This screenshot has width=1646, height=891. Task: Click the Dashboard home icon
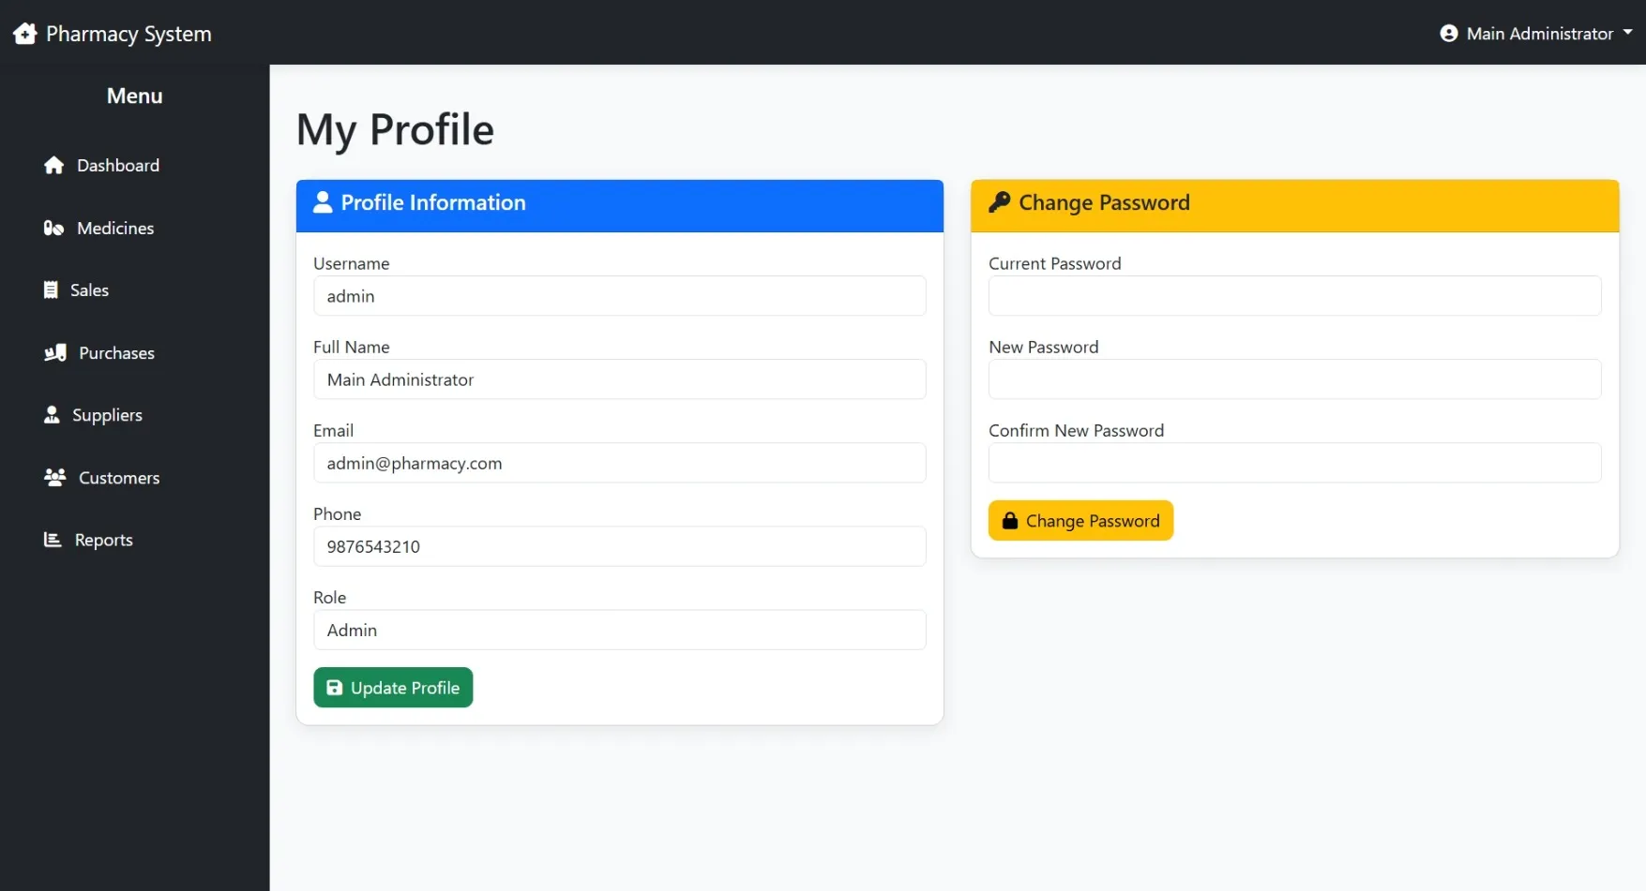coord(54,165)
